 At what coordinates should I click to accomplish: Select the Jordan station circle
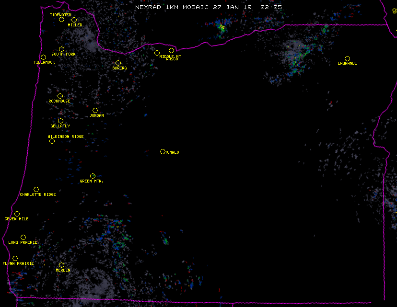coord(95,110)
